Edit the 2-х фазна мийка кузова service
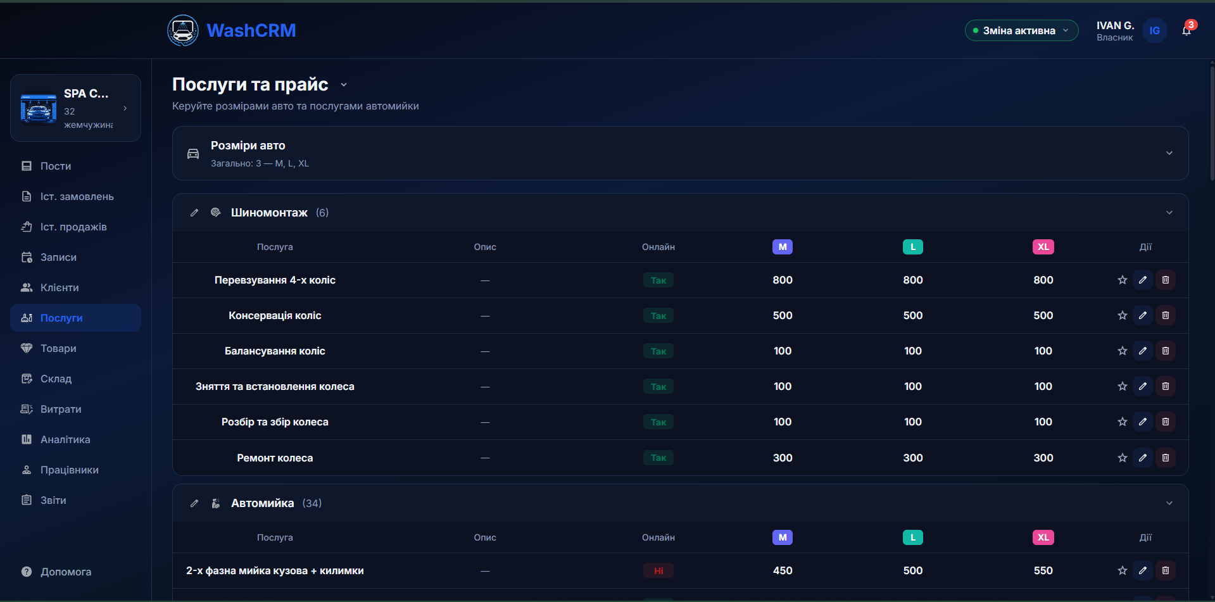Viewport: 1215px width, 602px height. click(1143, 570)
